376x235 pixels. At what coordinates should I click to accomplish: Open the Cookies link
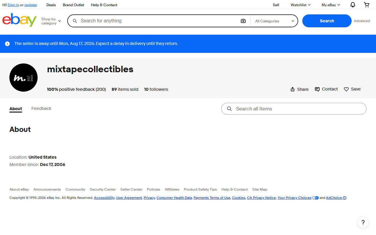pyautogui.click(x=239, y=198)
